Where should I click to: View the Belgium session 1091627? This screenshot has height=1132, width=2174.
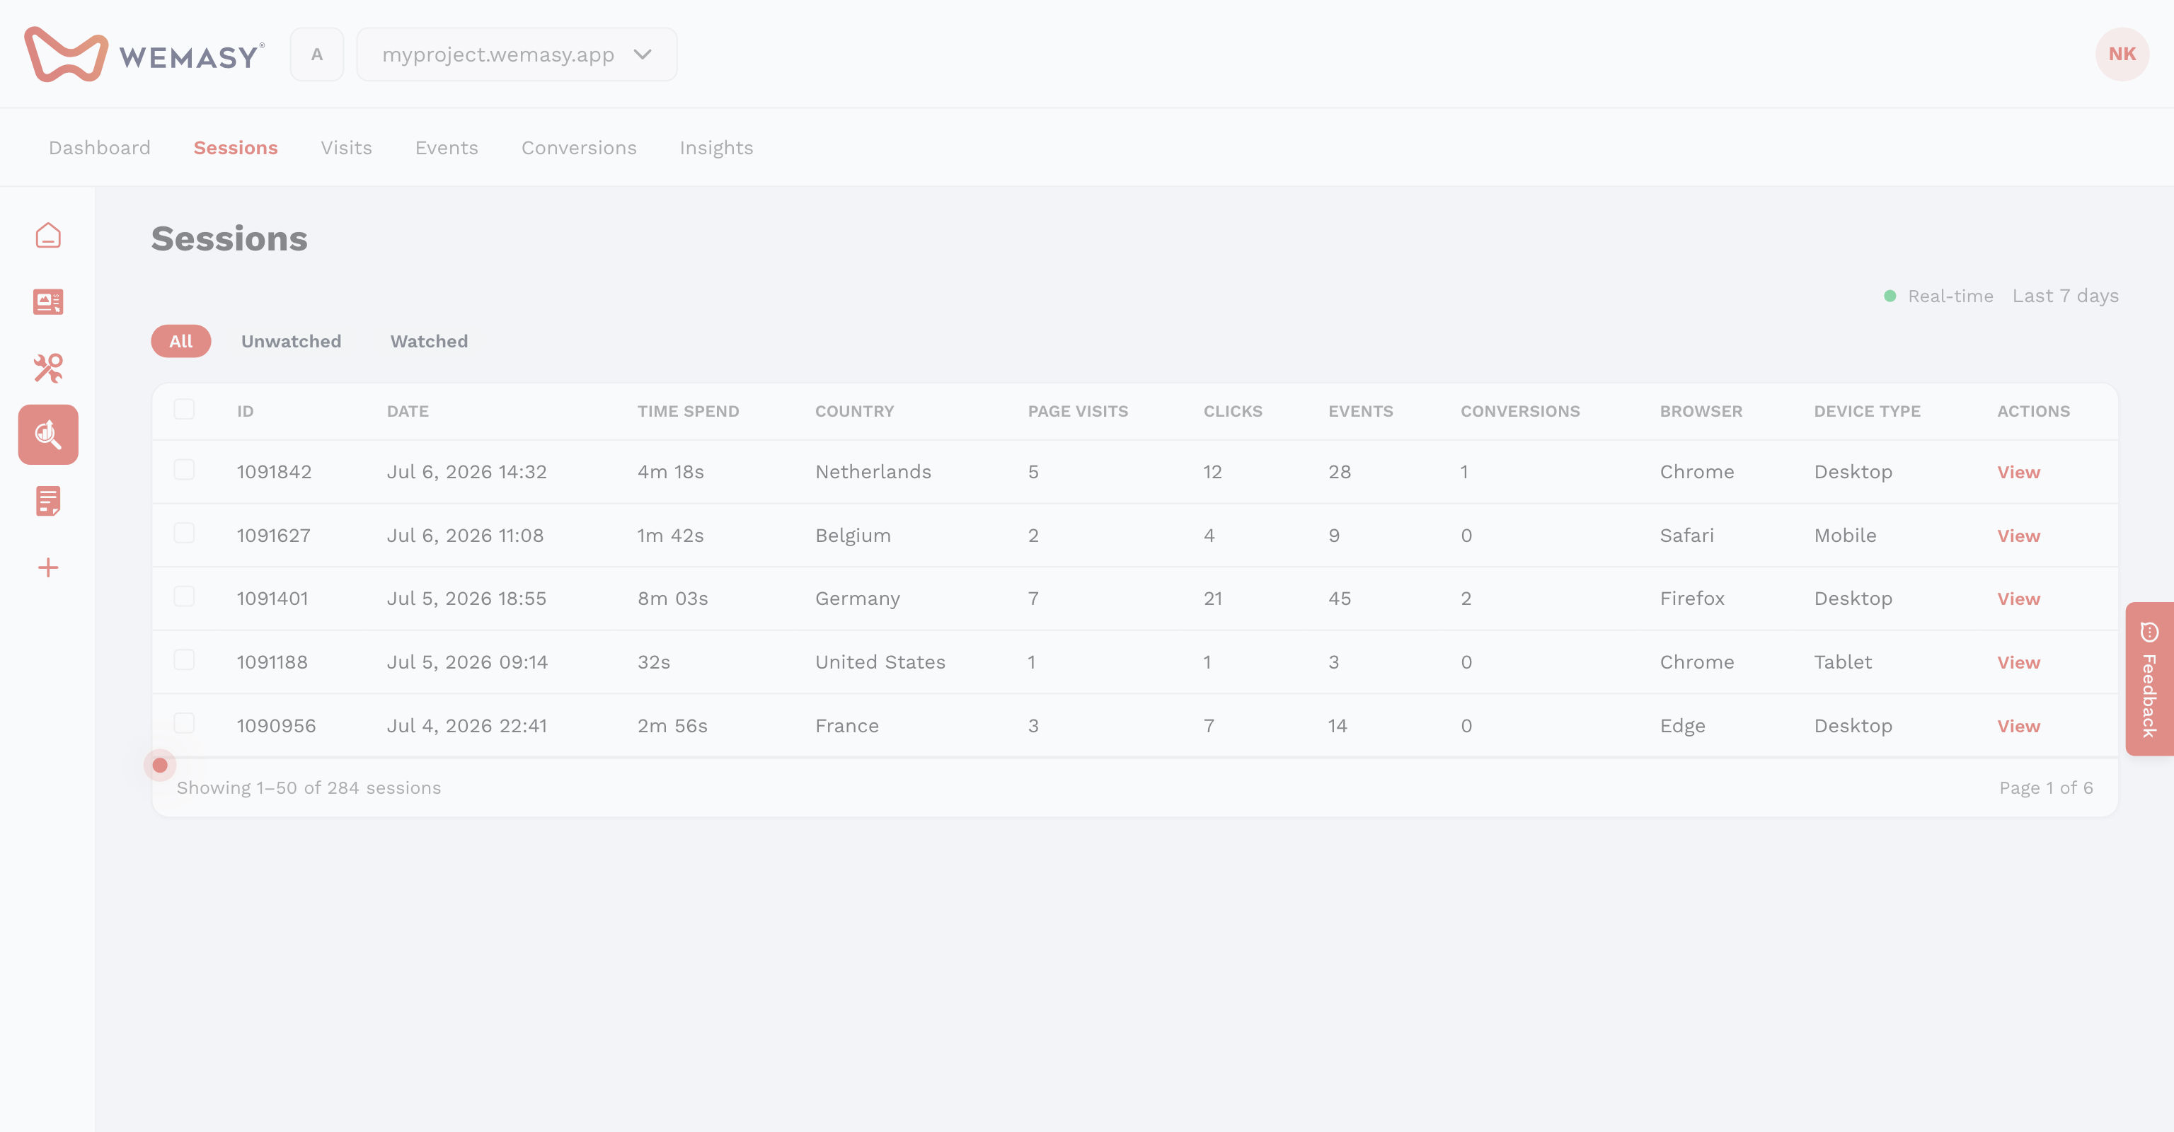point(2018,536)
